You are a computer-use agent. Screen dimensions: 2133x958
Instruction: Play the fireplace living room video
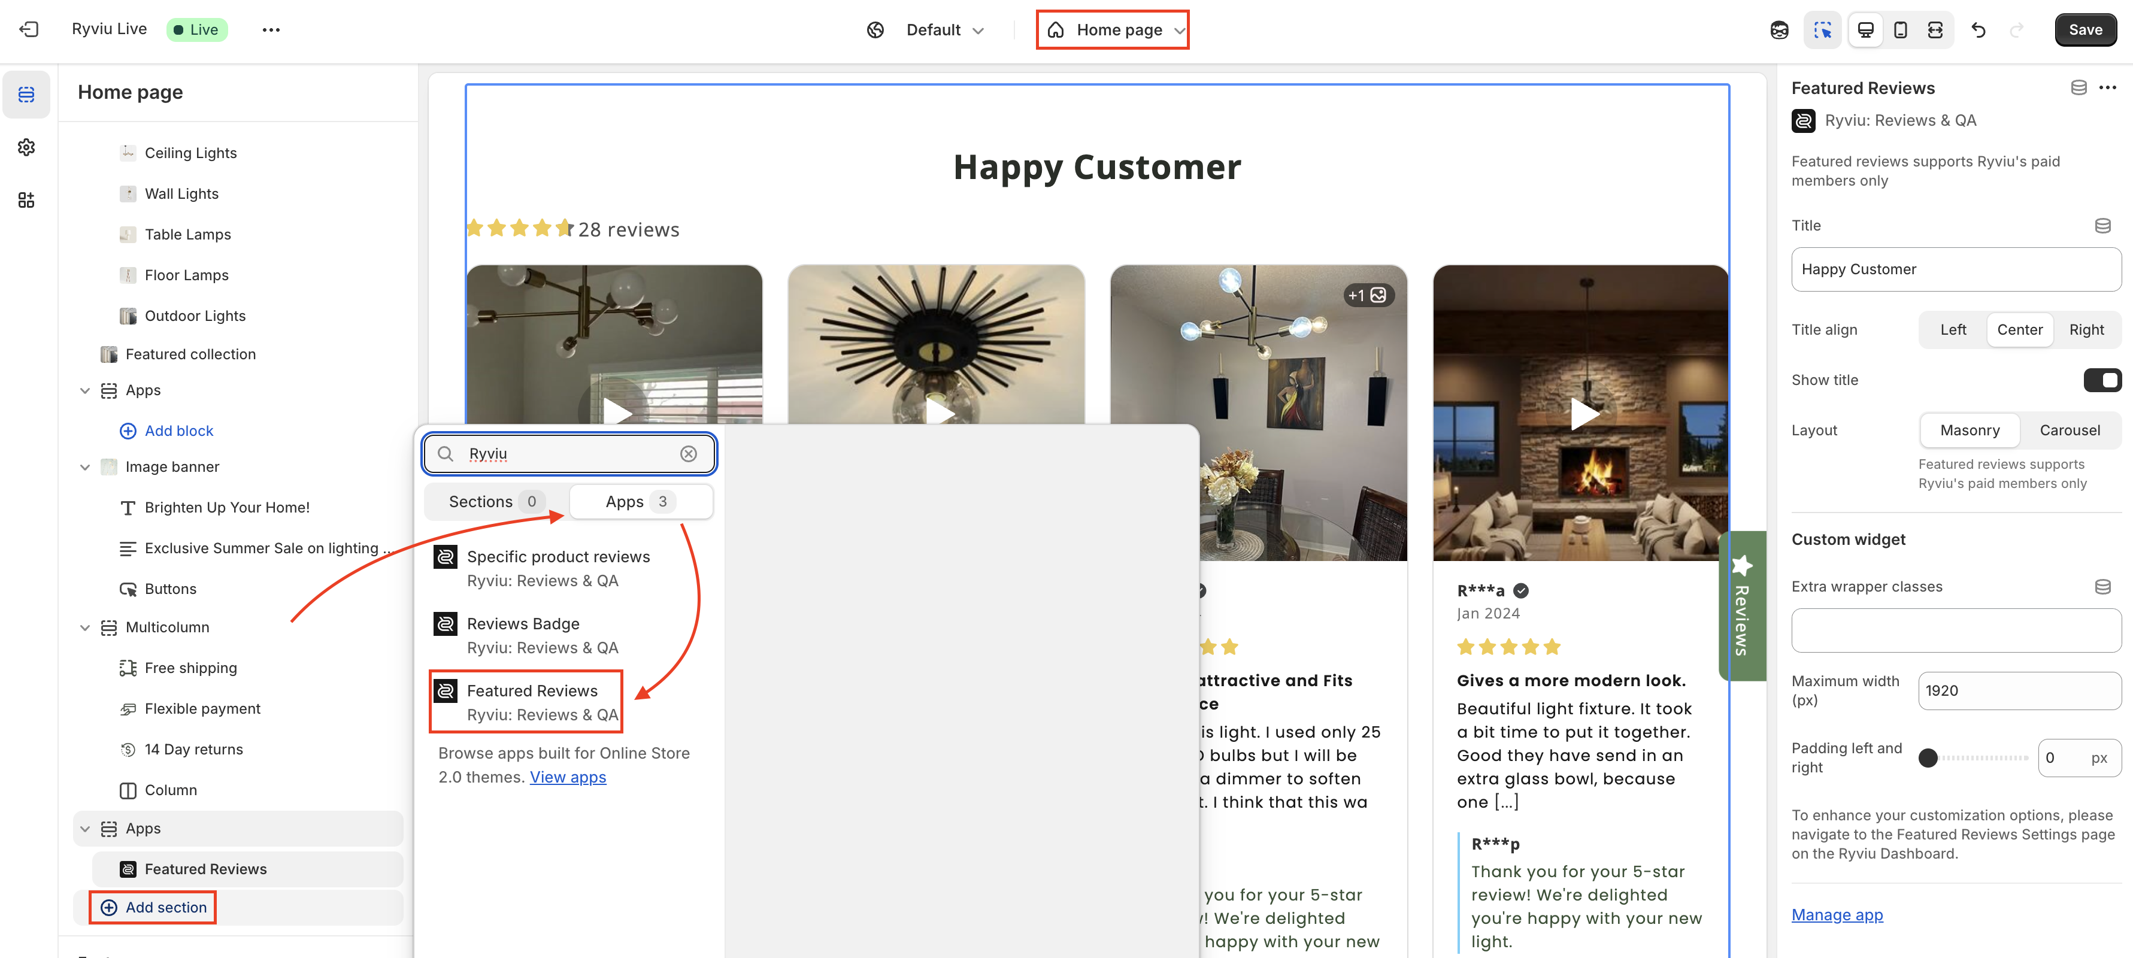tap(1584, 413)
